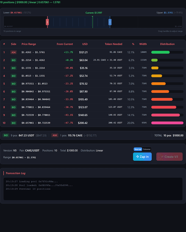Click the USD column header
Screen dimensions: 186x232
click(x=85, y=44)
